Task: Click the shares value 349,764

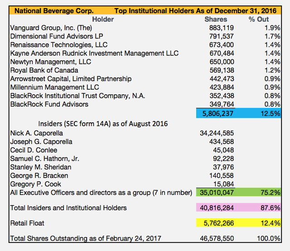Action: (x=222, y=104)
